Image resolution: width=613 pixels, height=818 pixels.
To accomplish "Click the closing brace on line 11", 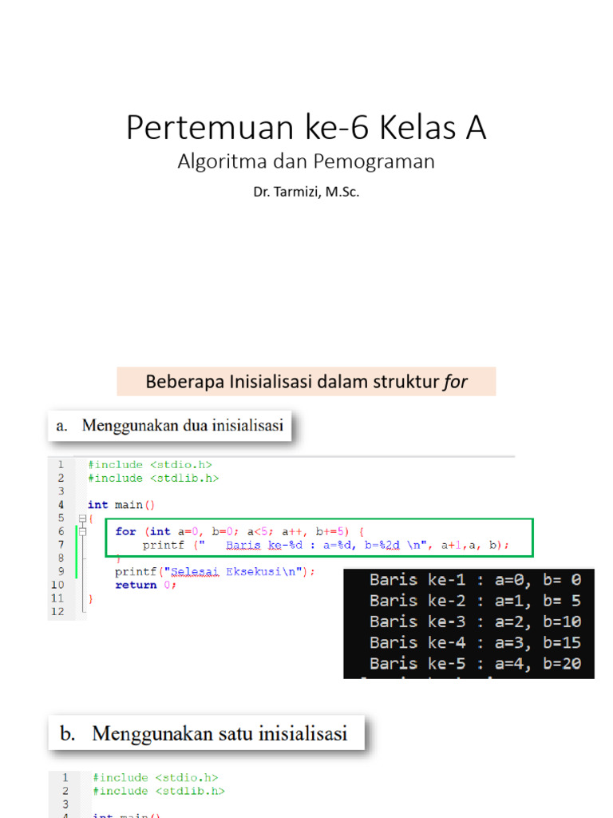I will (91, 598).
